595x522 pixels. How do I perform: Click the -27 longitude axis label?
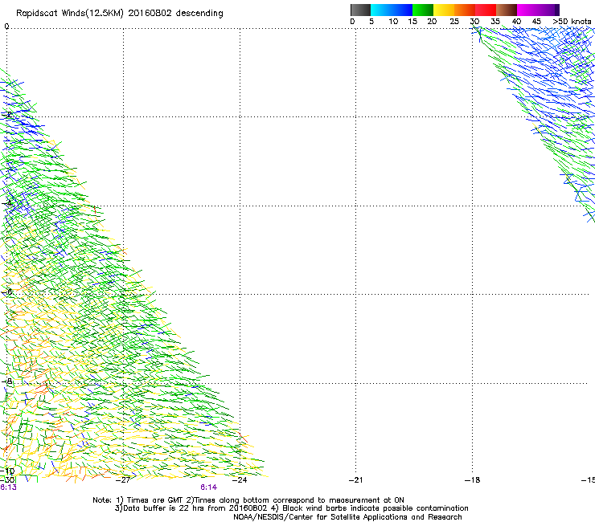123,480
